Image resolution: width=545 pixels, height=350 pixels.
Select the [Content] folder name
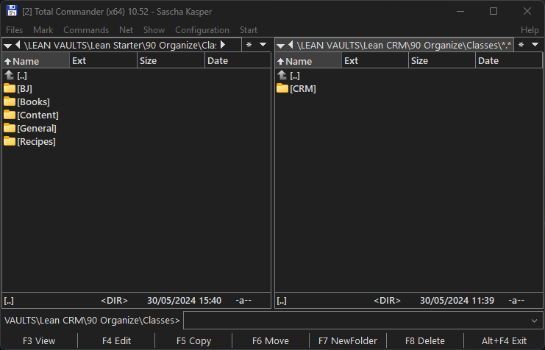[38, 115]
